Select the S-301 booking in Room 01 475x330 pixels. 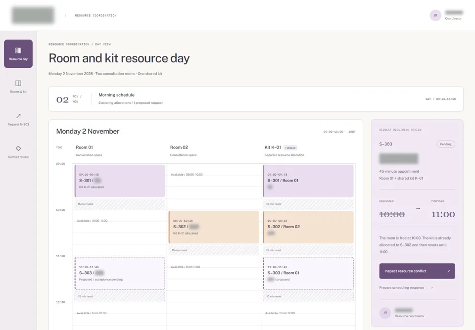120,181
